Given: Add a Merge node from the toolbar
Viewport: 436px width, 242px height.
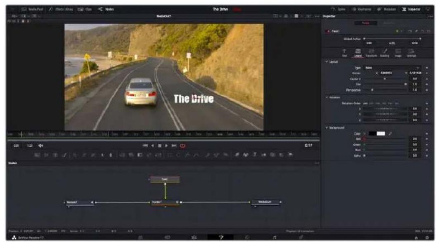Looking at the screenshot, I should click(122, 155).
